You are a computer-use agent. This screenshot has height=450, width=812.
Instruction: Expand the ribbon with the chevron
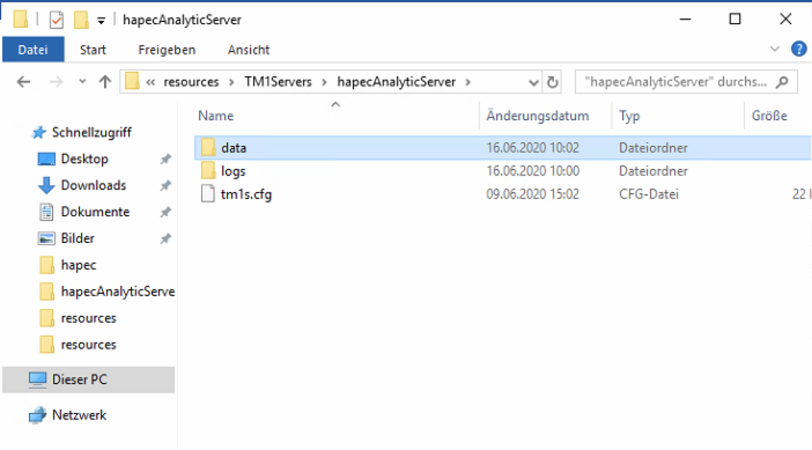pyautogui.click(x=775, y=49)
